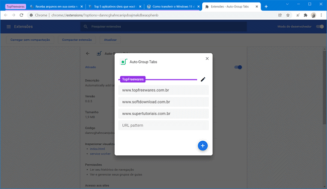Image resolution: width=327 pixels, height=189 pixels.
Task: Reload the current page
Action: click(x=21, y=15)
